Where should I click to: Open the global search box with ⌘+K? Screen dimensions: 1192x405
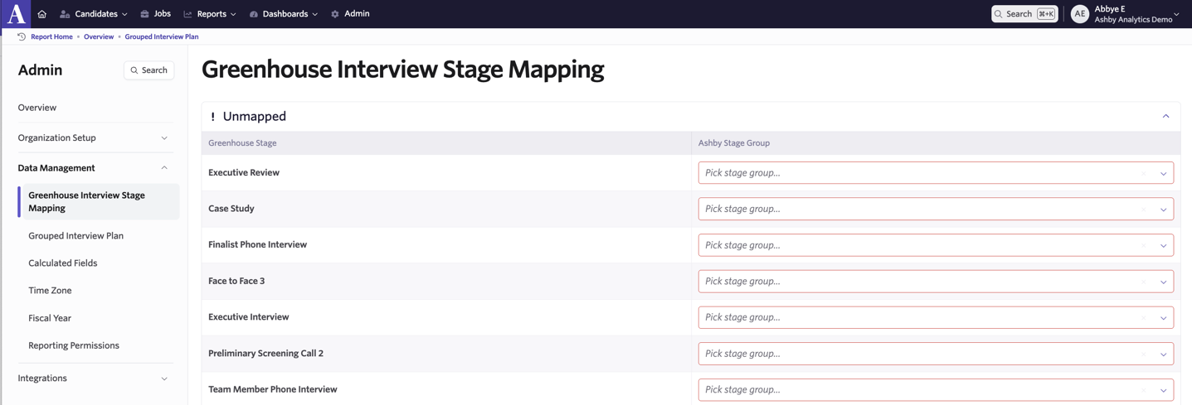tap(1024, 14)
